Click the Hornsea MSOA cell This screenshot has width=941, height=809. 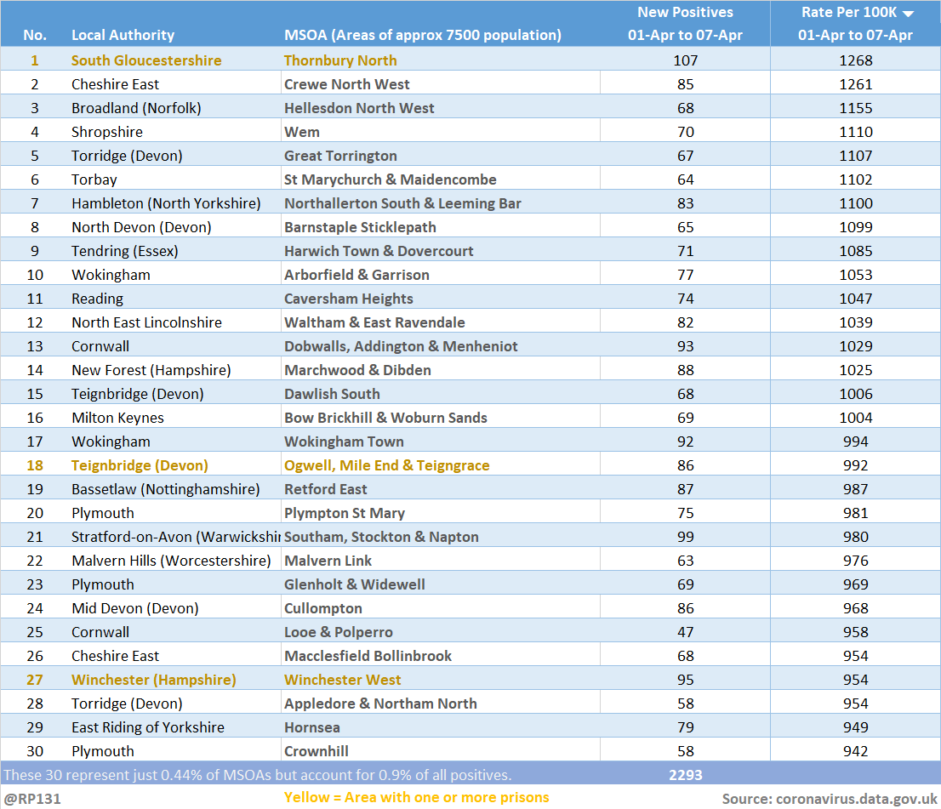(311, 727)
